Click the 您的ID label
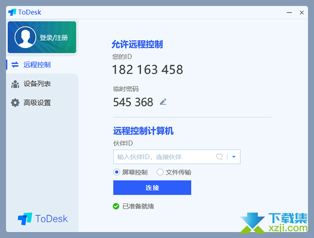This screenshot has width=314, height=238. click(122, 57)
